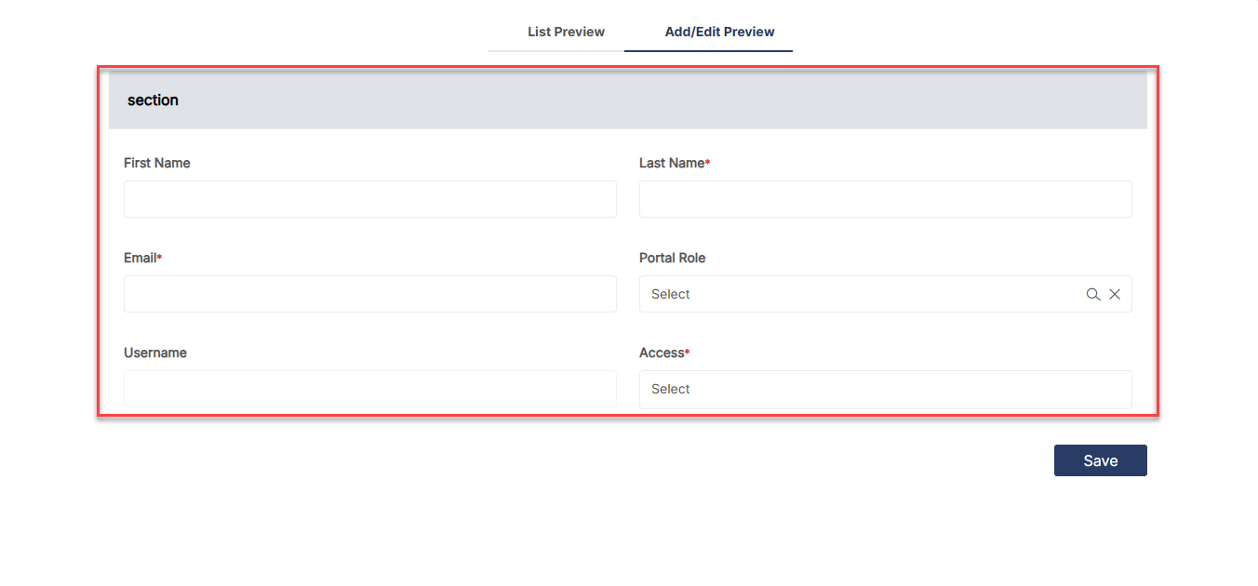The image size is (1258, 586).
Task: Click the First Name label
Action: click(156, 163)
